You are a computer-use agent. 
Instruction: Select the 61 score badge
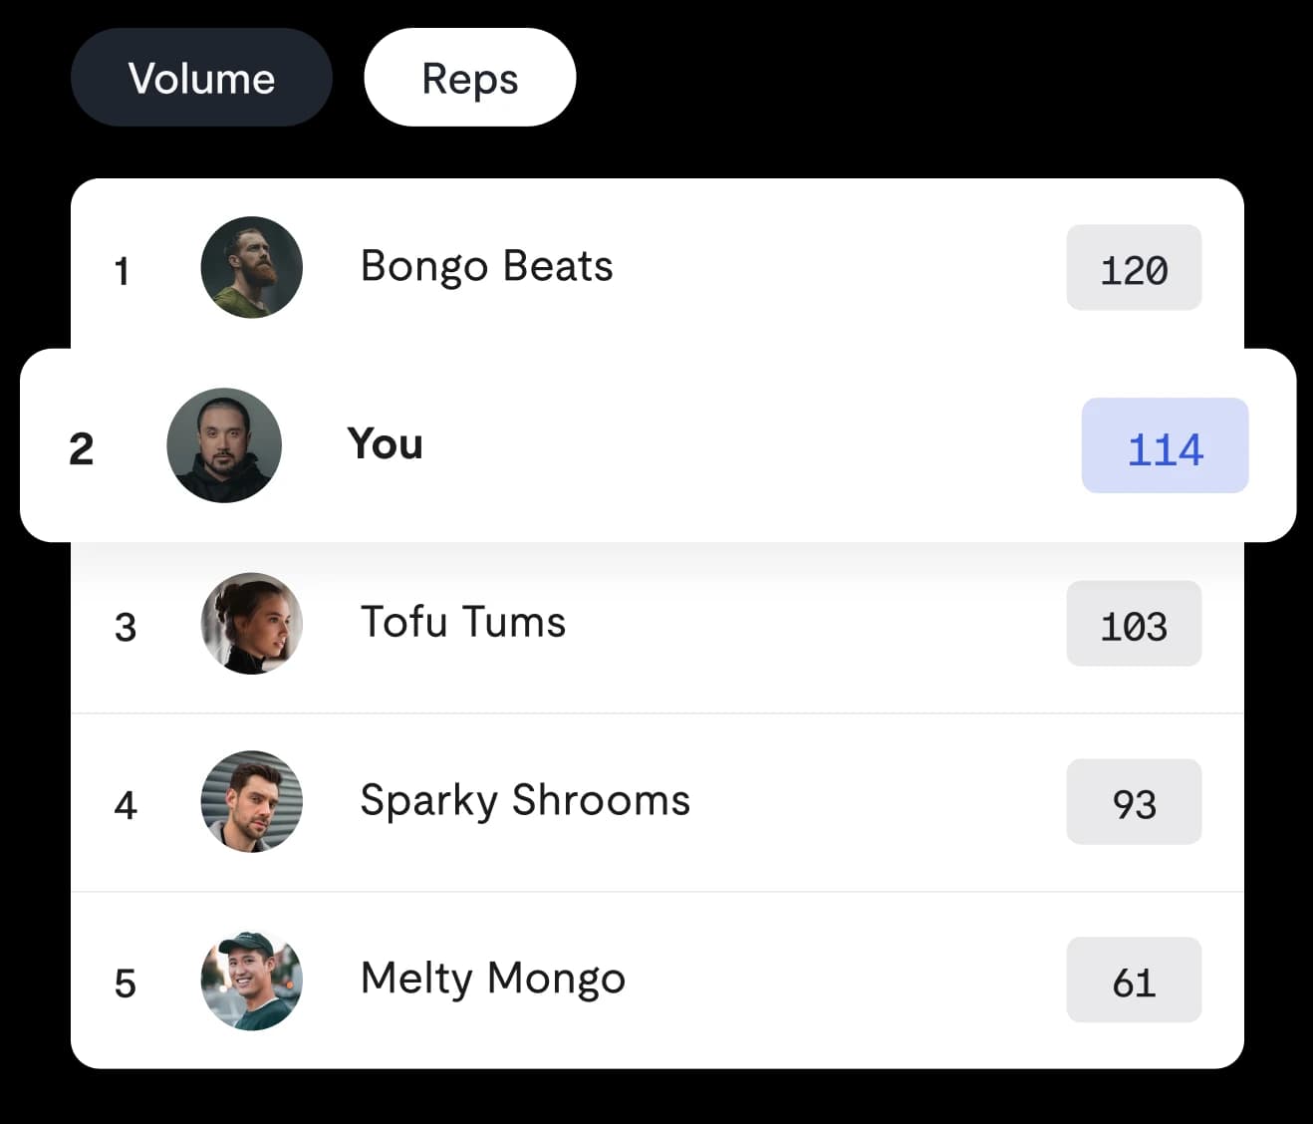1134,981
